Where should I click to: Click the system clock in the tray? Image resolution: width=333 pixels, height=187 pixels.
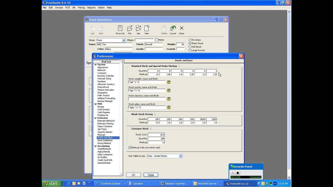tap(283, 184)
